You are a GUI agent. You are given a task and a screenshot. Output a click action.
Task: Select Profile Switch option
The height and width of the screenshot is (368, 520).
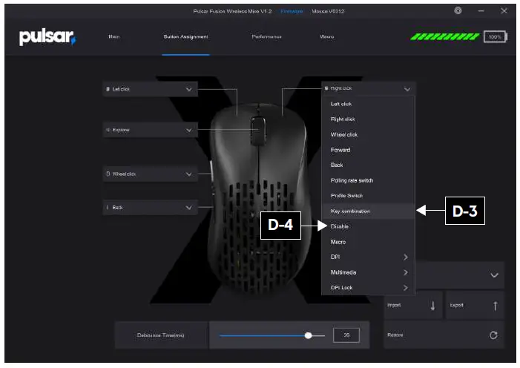[x=369, y=196]
